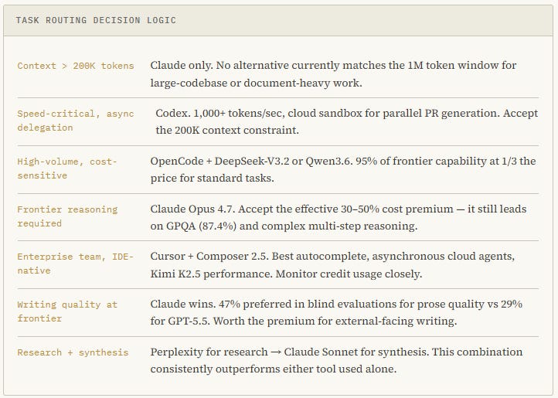Select the 'Context > 200K tokens' label
The height and width of the screenshot is (398, 558).
[76, 66]
